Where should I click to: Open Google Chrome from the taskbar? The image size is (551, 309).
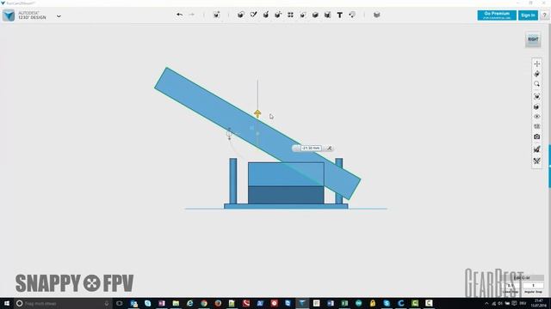point(204,303)
